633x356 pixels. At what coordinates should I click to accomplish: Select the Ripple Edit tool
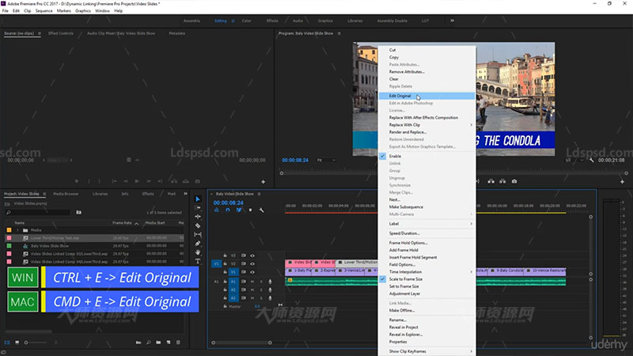coord(197,217)
